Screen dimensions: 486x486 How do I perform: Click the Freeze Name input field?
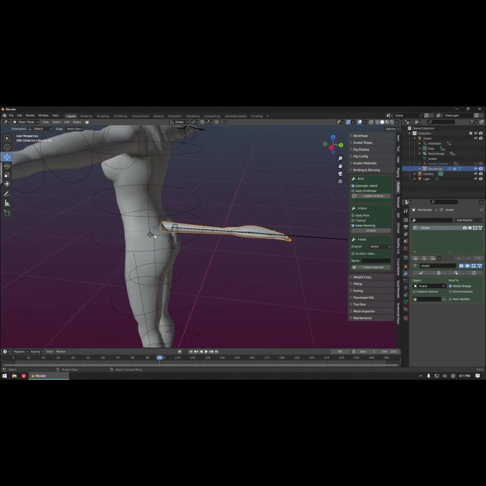(376, 260)
